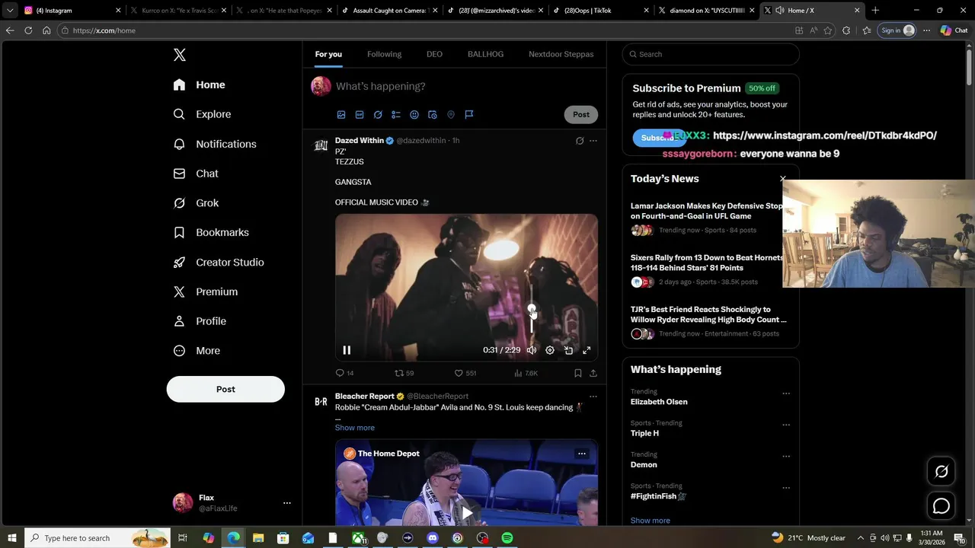975x548 pixels.
Task: Switch to the Following tab
Action: (x=384, y=54)
